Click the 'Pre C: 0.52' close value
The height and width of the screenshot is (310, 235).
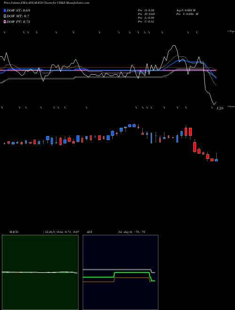point(146,22)
